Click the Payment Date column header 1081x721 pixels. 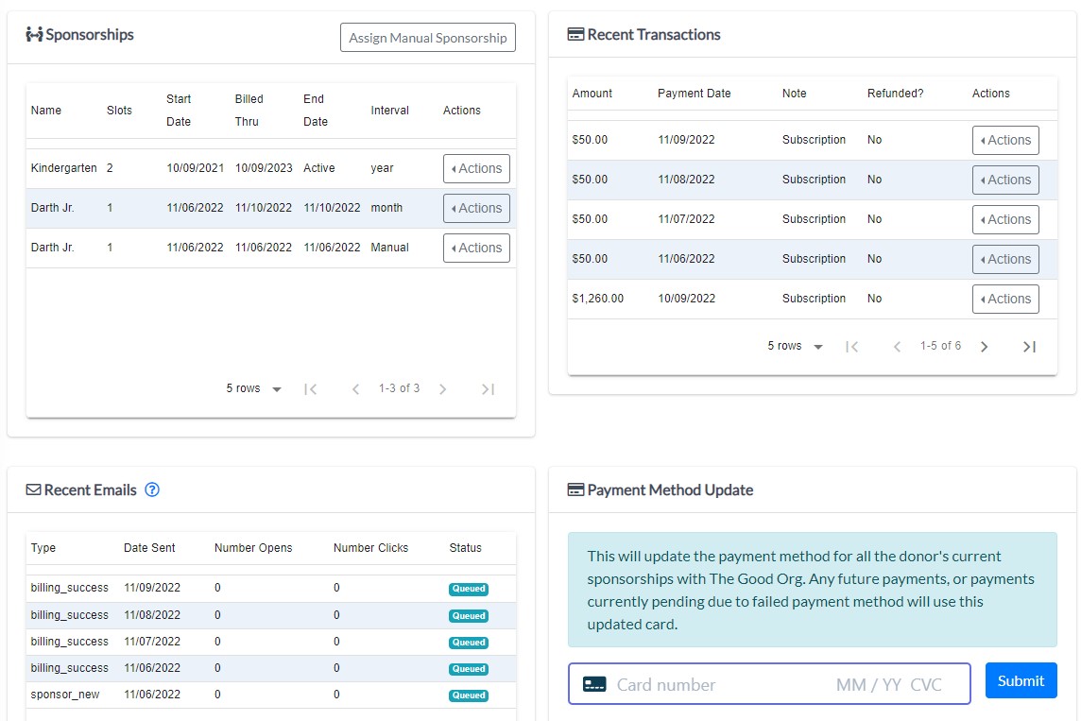pyautogui.click(x=694, y=94)
